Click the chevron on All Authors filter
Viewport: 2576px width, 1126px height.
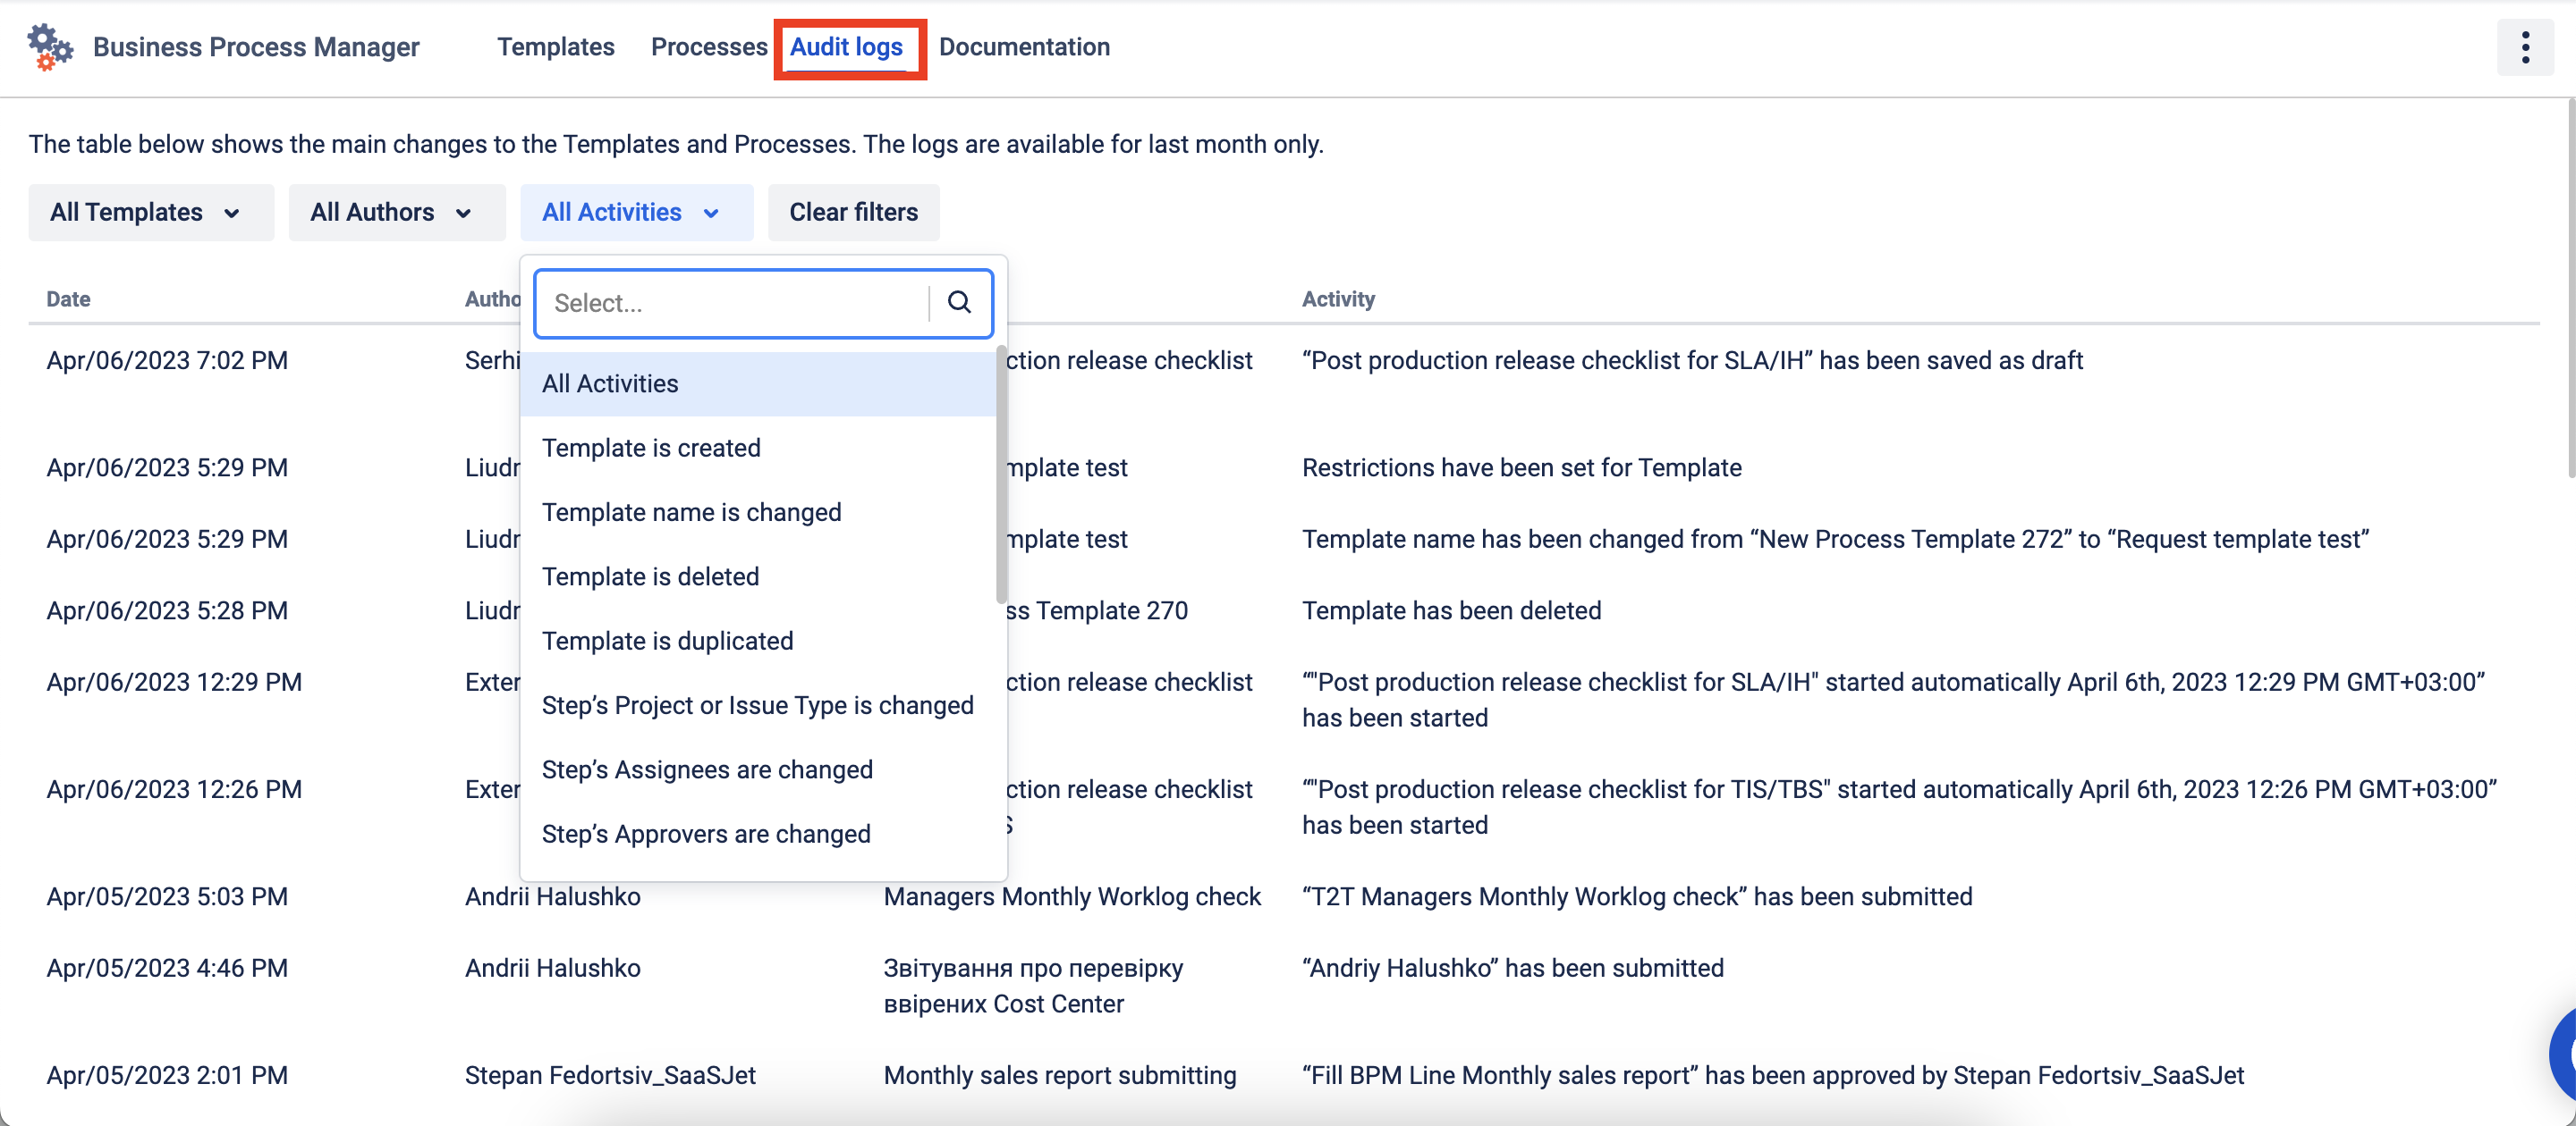[463, 213]
